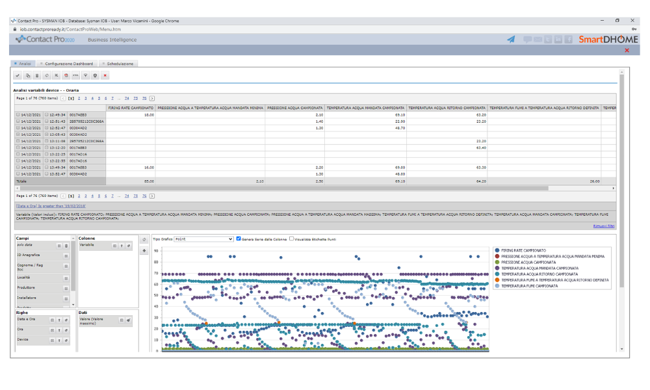Image resolution: width=650 pixels, height=390 pixels.
Task: Click the 'Data e Ora is greater than' filter link
Action: pyautogui.click(x=51, y=206)
